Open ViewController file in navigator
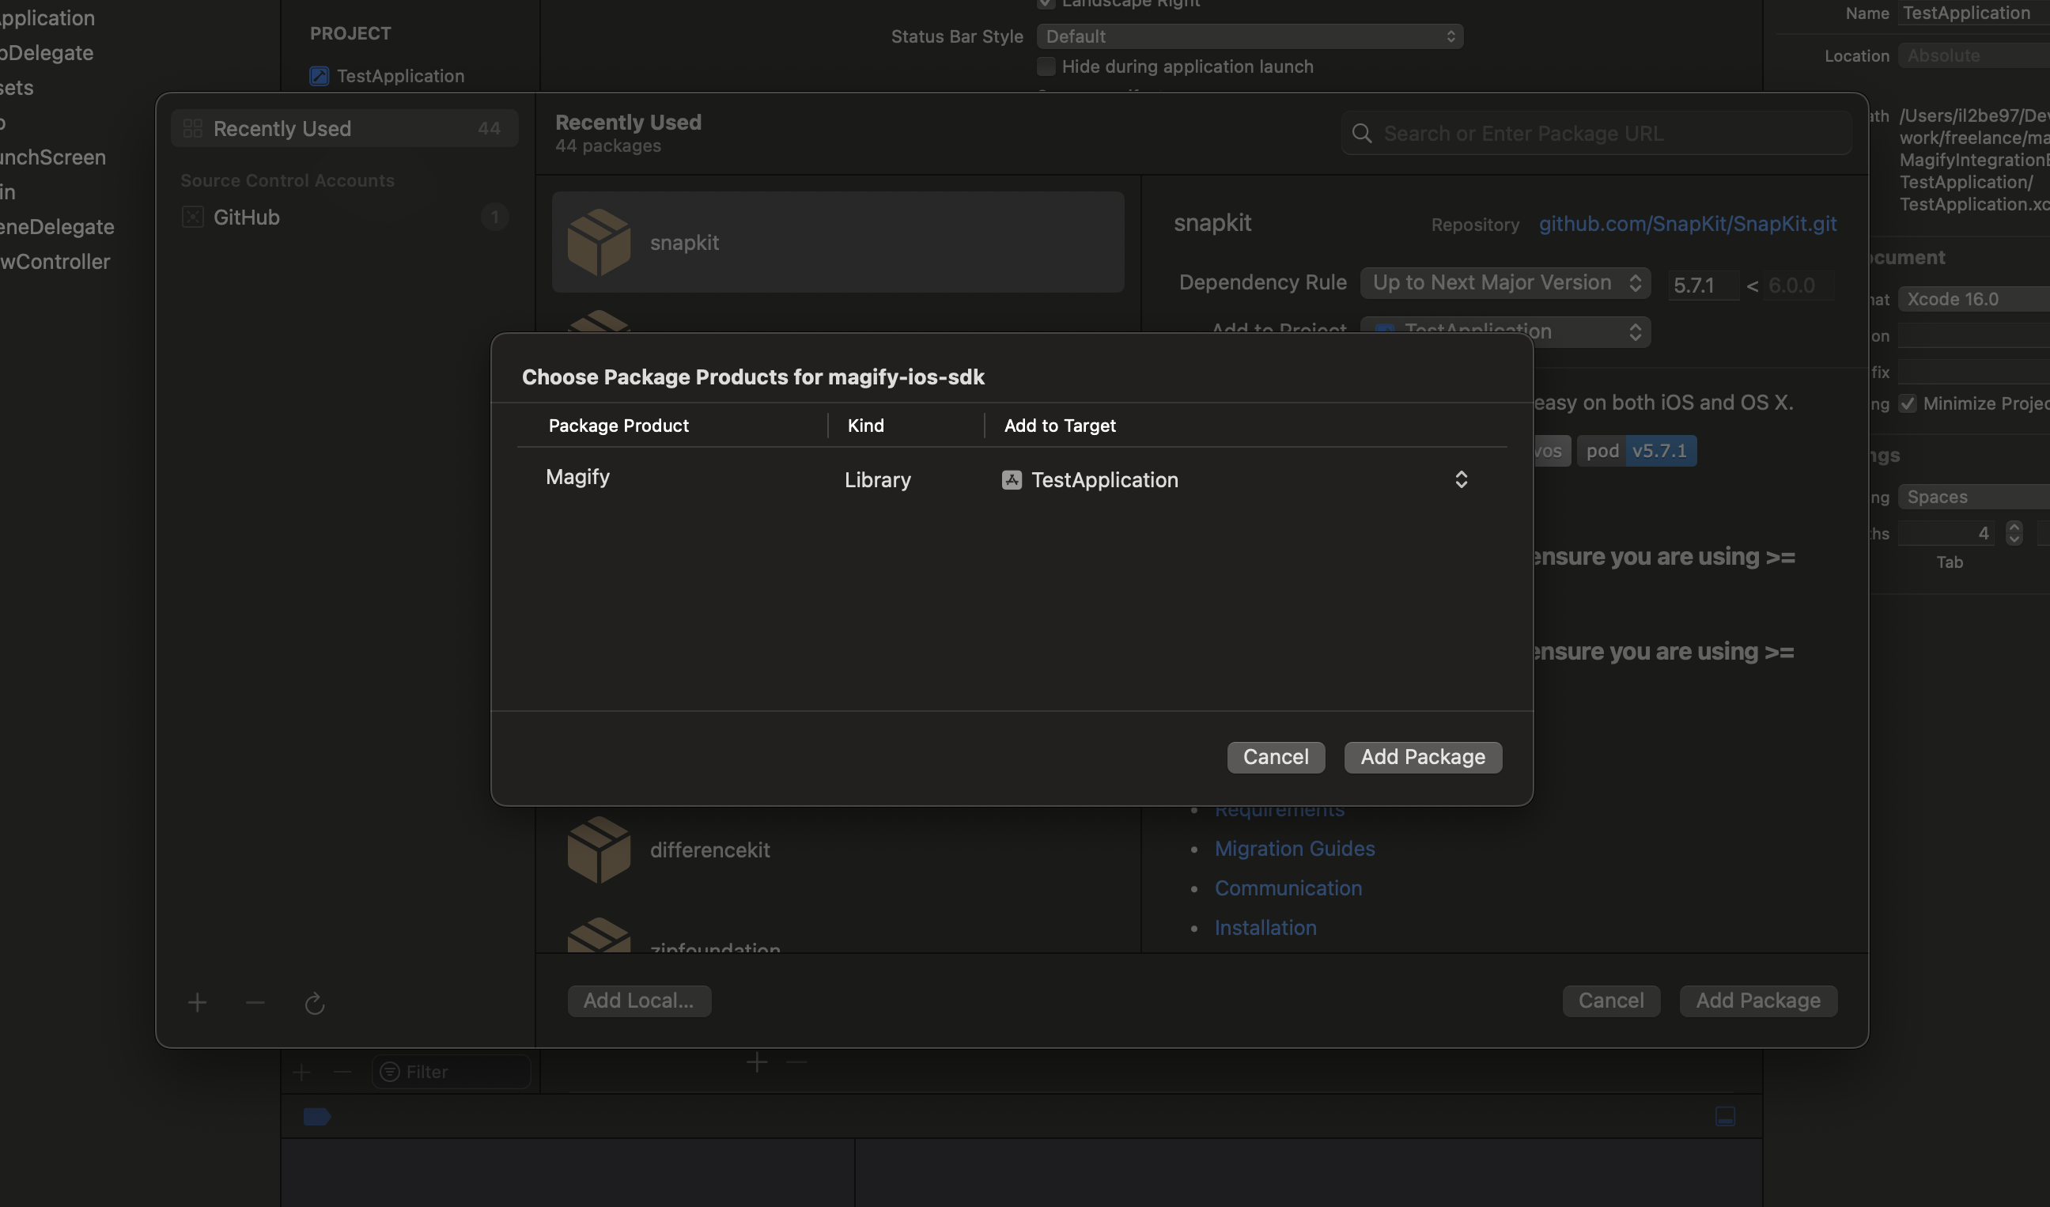2050x1207 pixels. click(x=55, y=262)
